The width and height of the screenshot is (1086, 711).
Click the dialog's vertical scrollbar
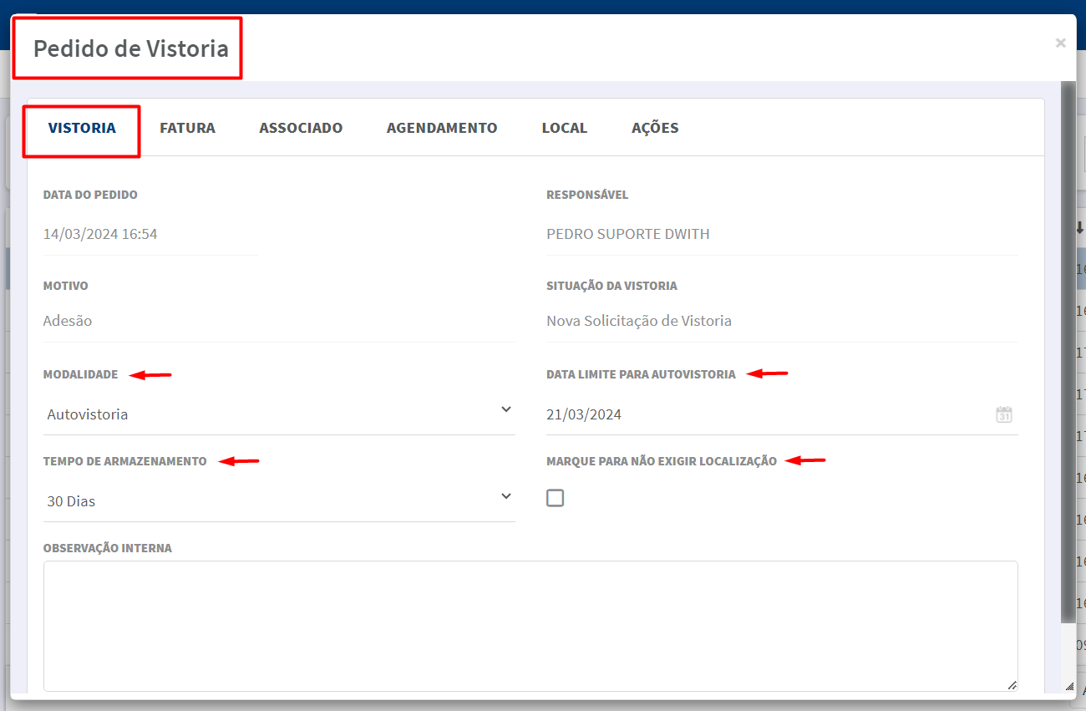point(1068,351)
